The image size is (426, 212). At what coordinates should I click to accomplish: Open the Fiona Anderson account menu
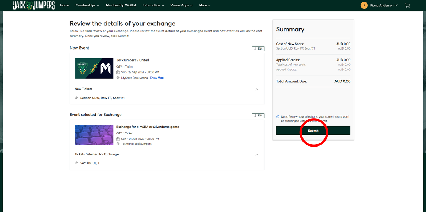coord(384,5)
